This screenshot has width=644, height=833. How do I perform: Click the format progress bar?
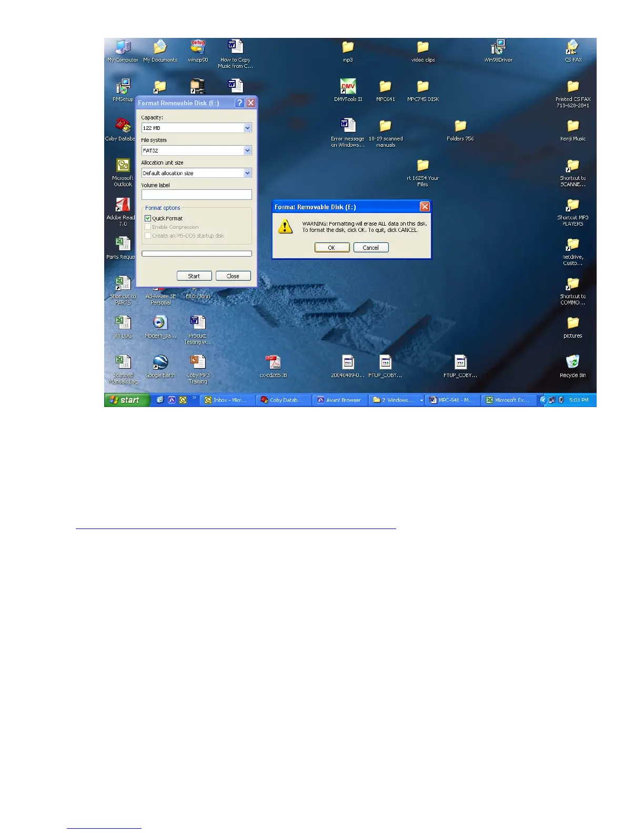[197, 253]
